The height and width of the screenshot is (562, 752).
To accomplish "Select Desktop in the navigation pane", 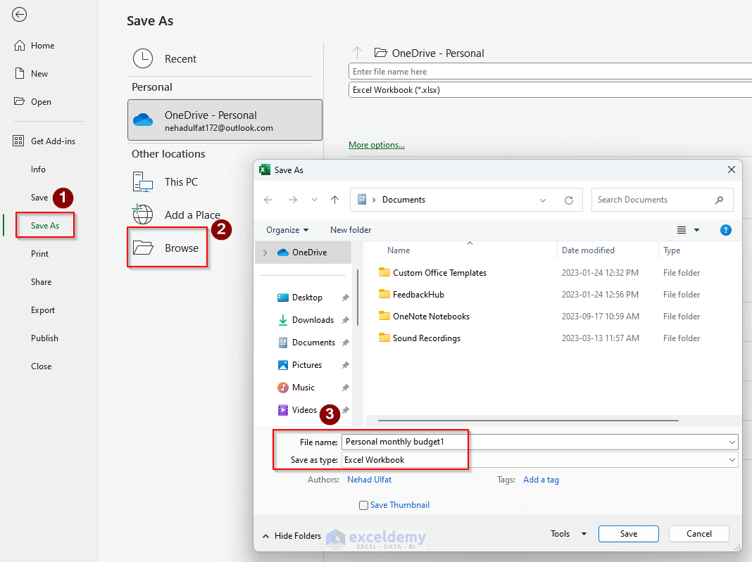I will click(x=307, y=298).
